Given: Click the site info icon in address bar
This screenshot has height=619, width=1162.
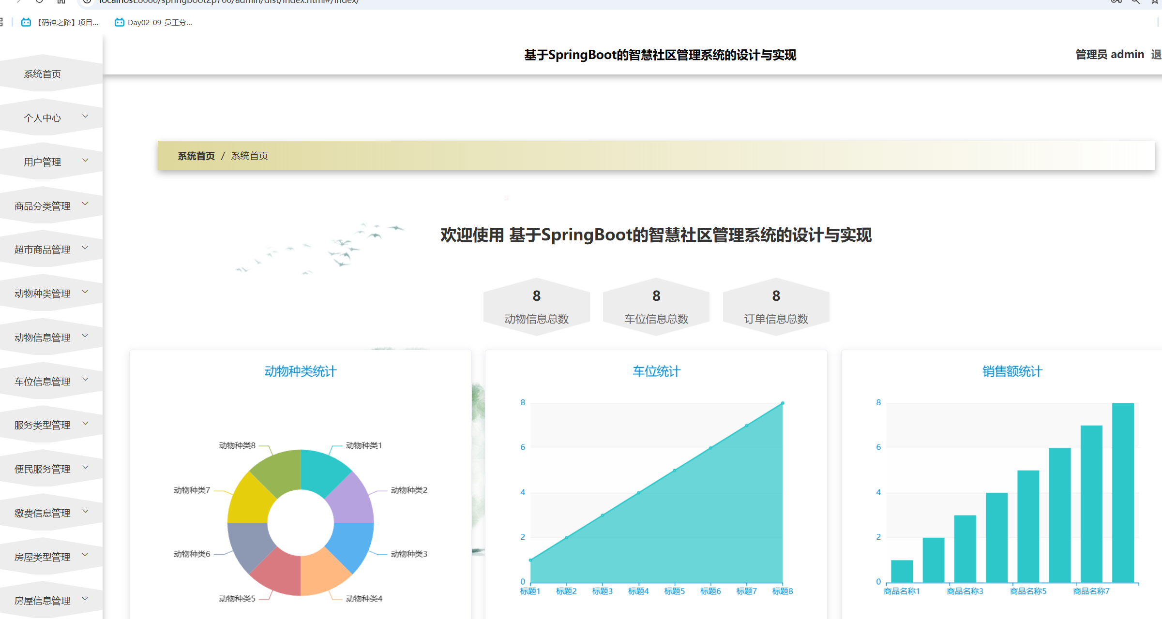Looking at the screenshot, I should [88, 1].
